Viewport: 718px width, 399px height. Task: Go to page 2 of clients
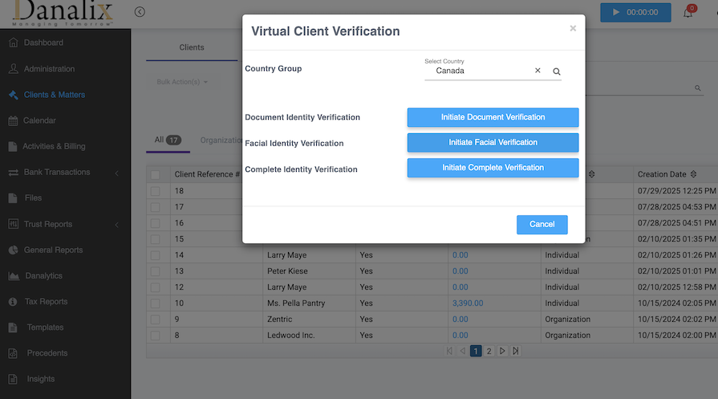tap(489, 351)
